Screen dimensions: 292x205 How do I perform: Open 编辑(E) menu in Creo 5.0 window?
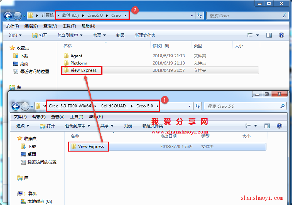39,117
